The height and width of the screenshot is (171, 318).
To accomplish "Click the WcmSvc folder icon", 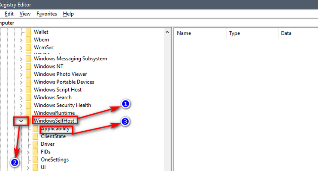I will (29, 47).
